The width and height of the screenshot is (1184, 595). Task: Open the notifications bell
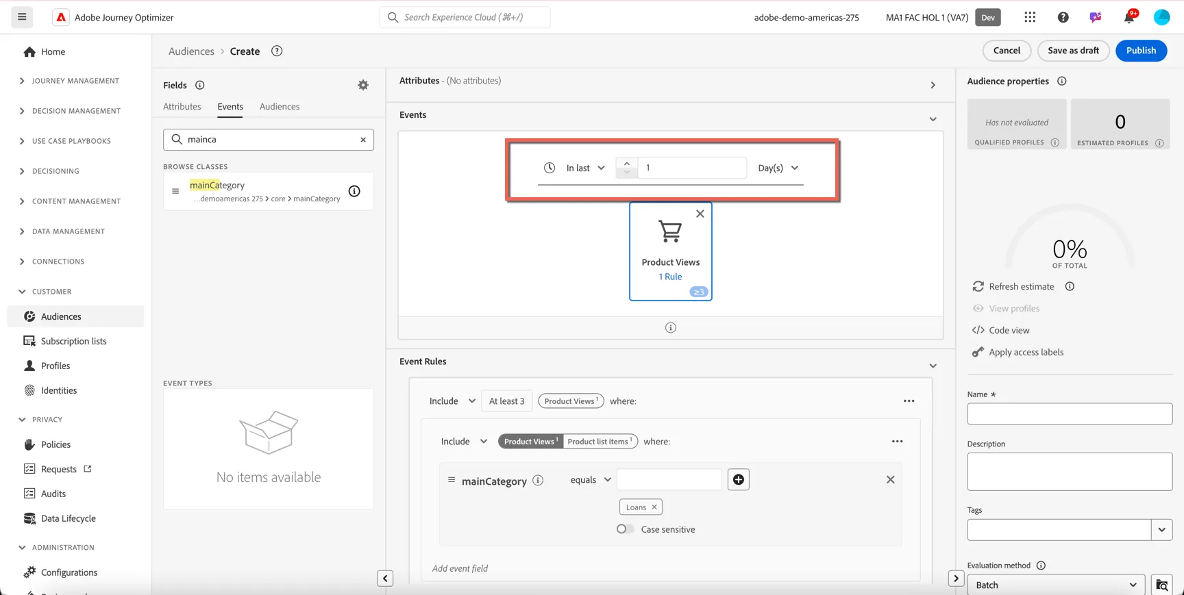[1129, 17]
